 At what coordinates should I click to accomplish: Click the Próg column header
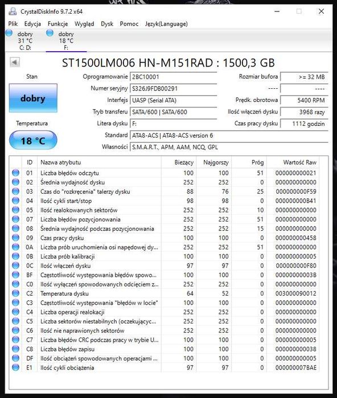(249, 162)
